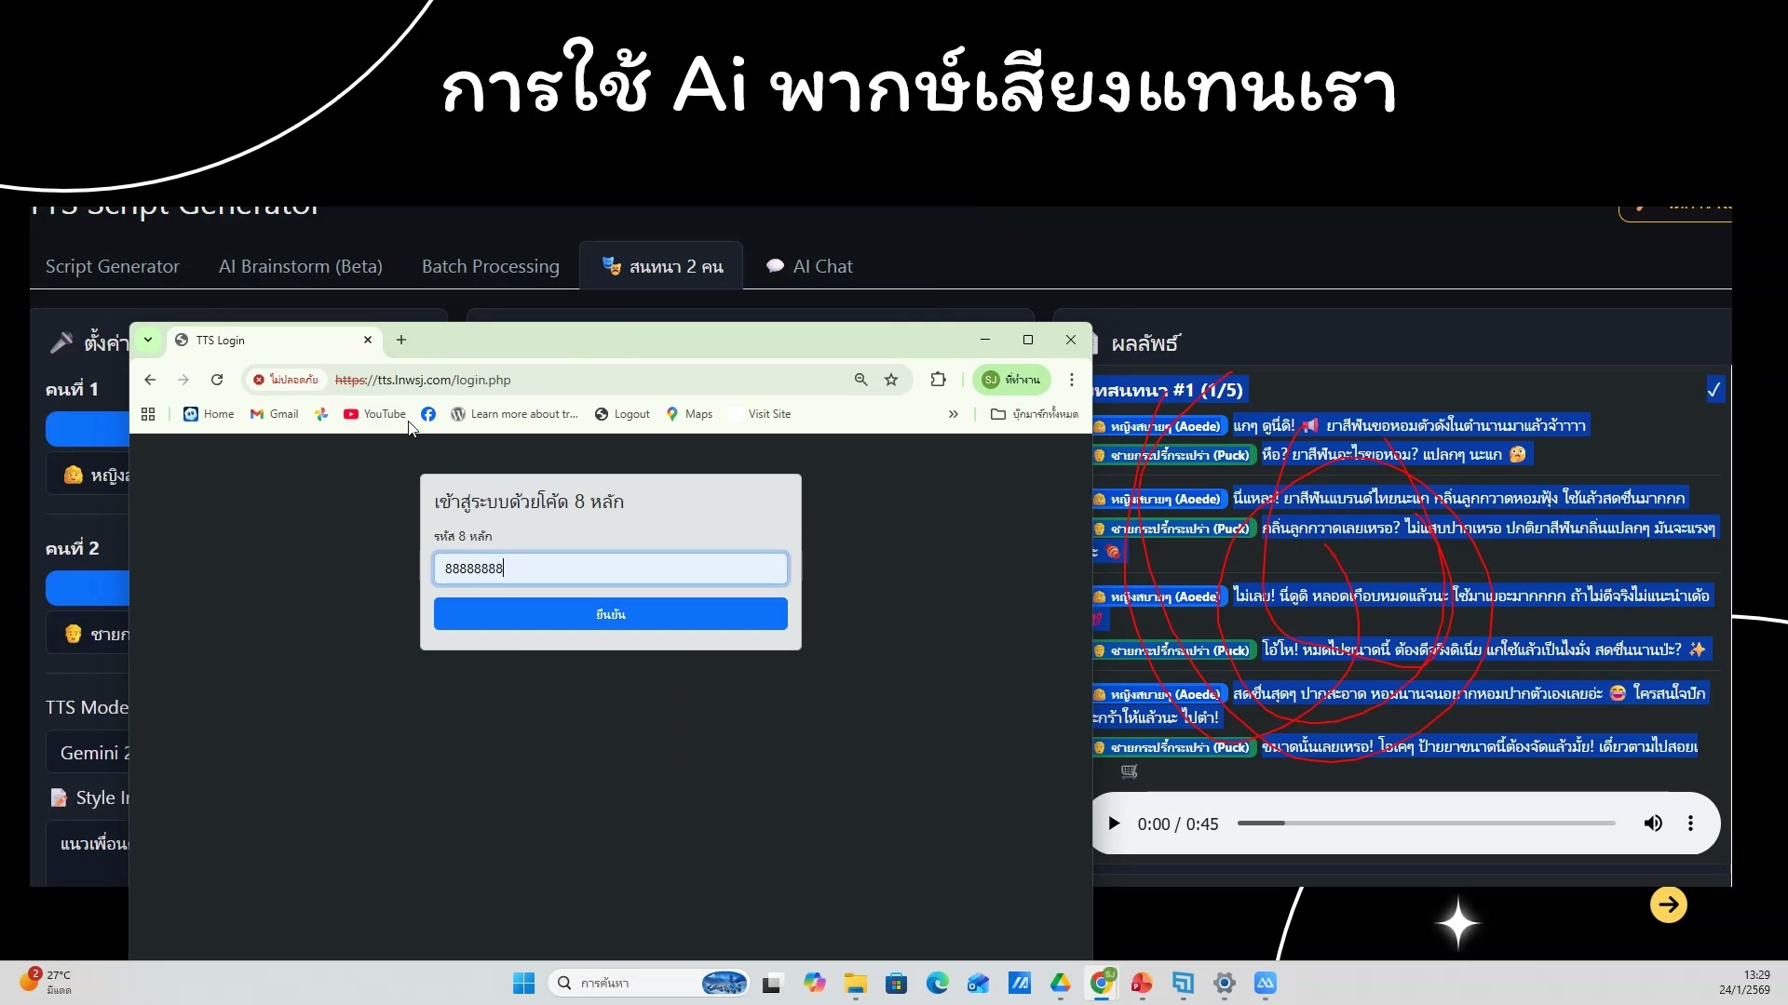Reload the TTS Login page

[217, 380]
